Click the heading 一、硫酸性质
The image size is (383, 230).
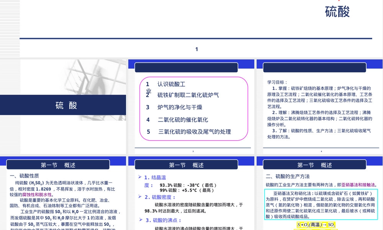[x=25, y=176]
